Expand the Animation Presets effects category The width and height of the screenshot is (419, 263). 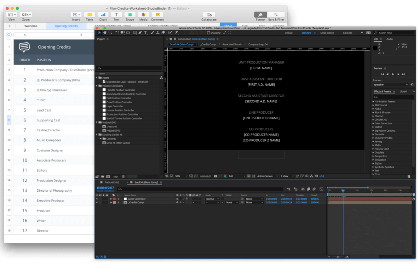point(373,102)
